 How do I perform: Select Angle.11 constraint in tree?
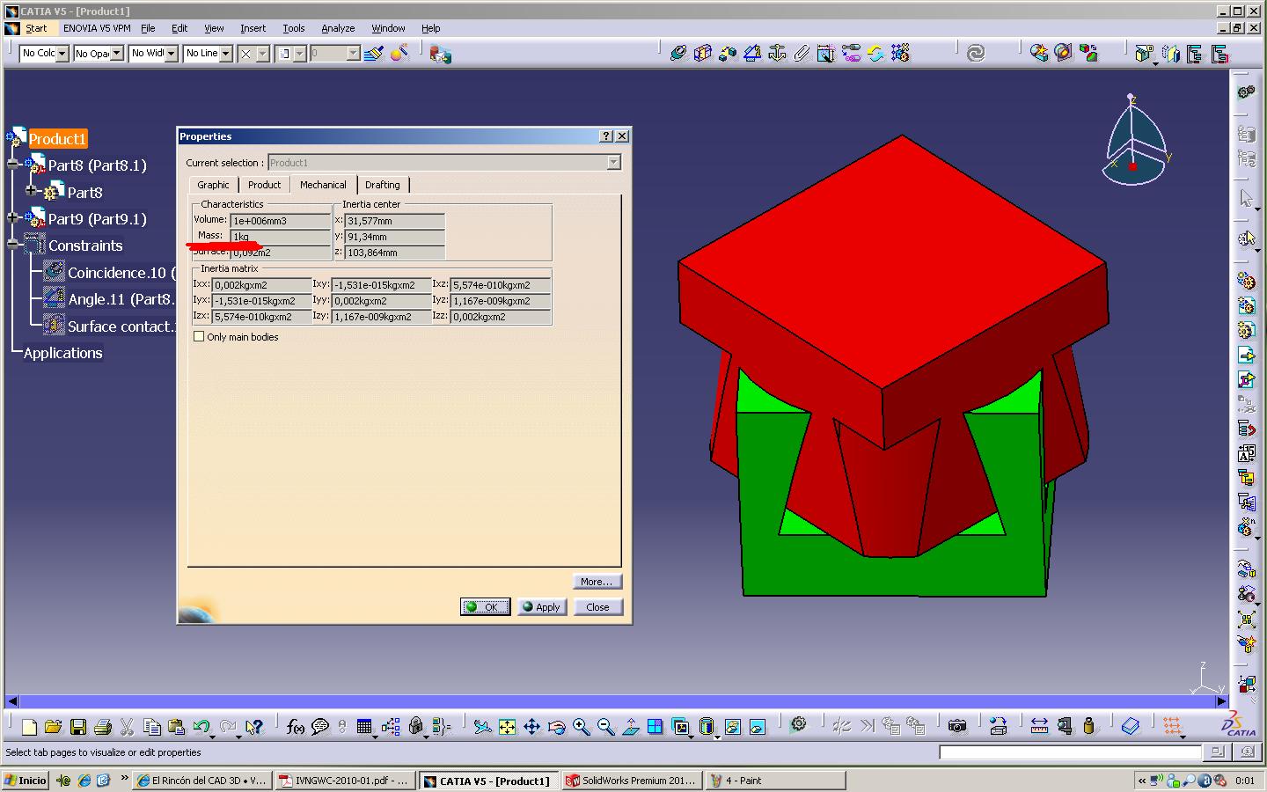[x=111, y=299]
